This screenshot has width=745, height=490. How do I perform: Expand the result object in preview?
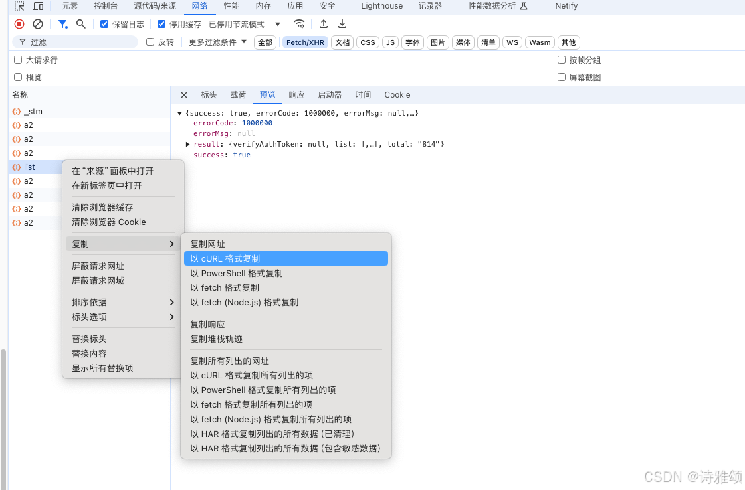187,144
